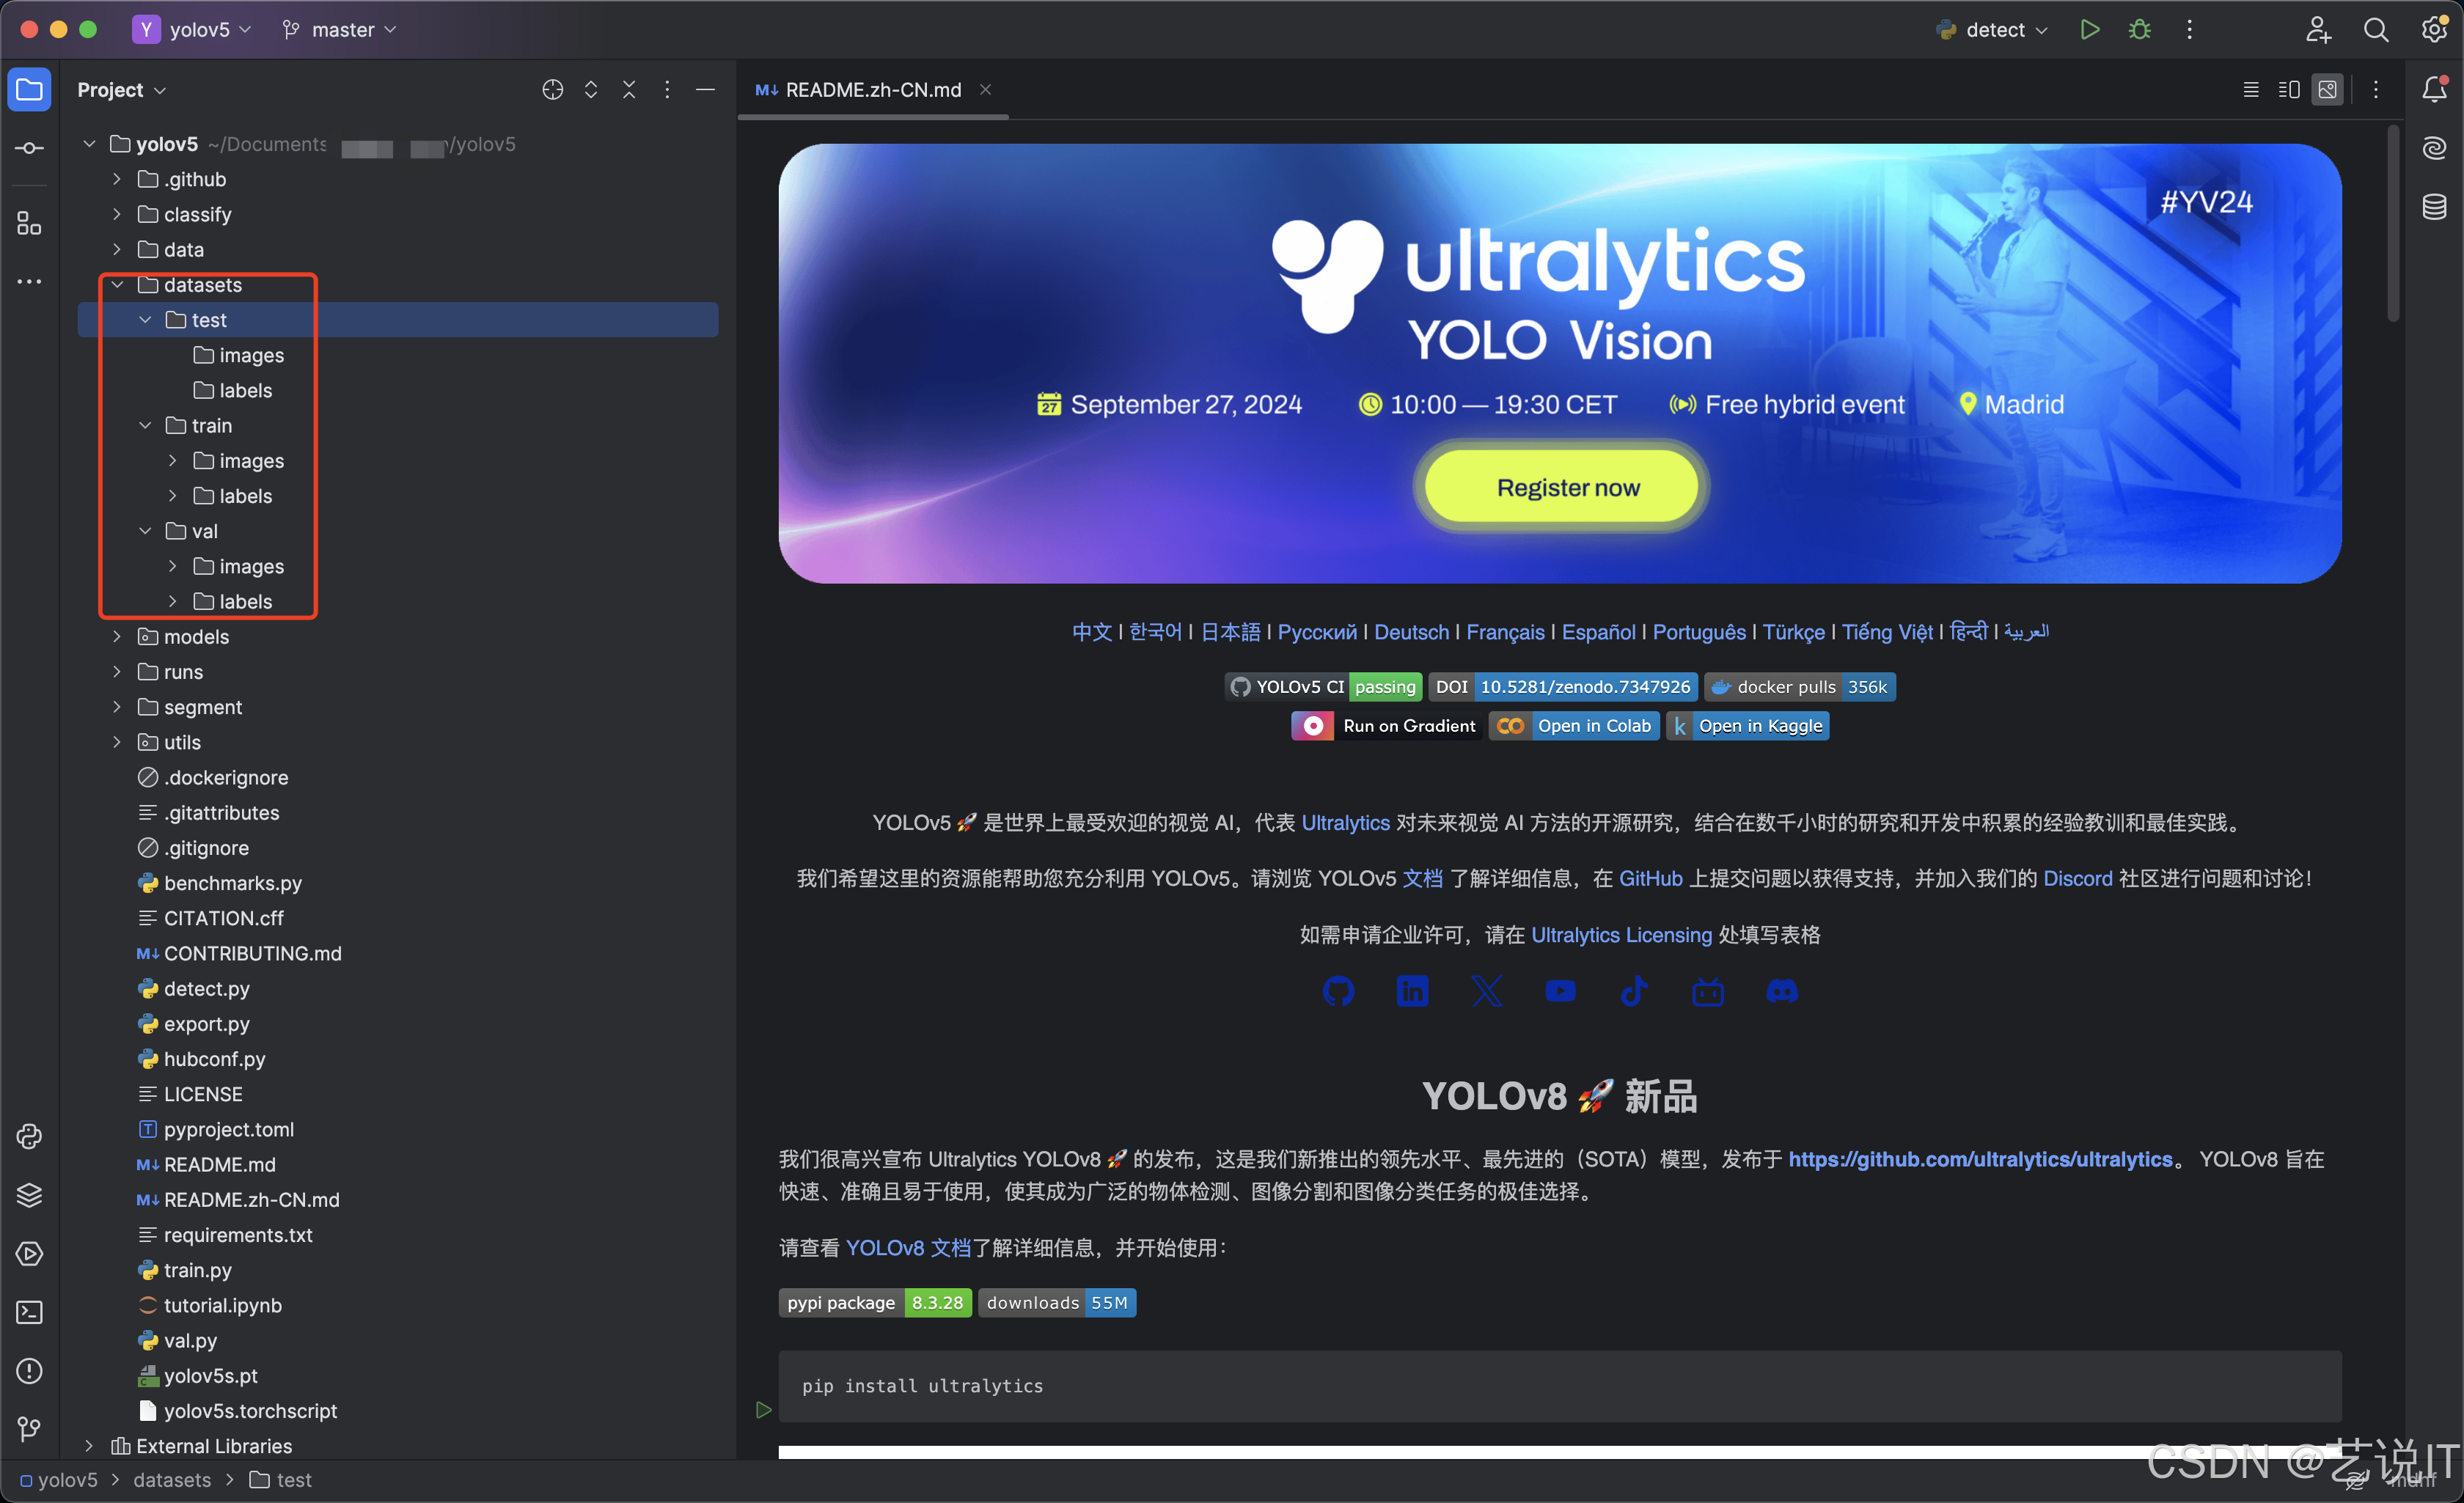Viewport: 2464px width, 1503px height.
Task: Run the detect configuration
Action: (2089, 30)
